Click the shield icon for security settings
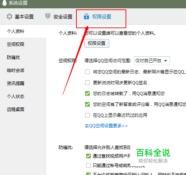The width and height of the screenshot is (186, 175). (x=48, y=16)
